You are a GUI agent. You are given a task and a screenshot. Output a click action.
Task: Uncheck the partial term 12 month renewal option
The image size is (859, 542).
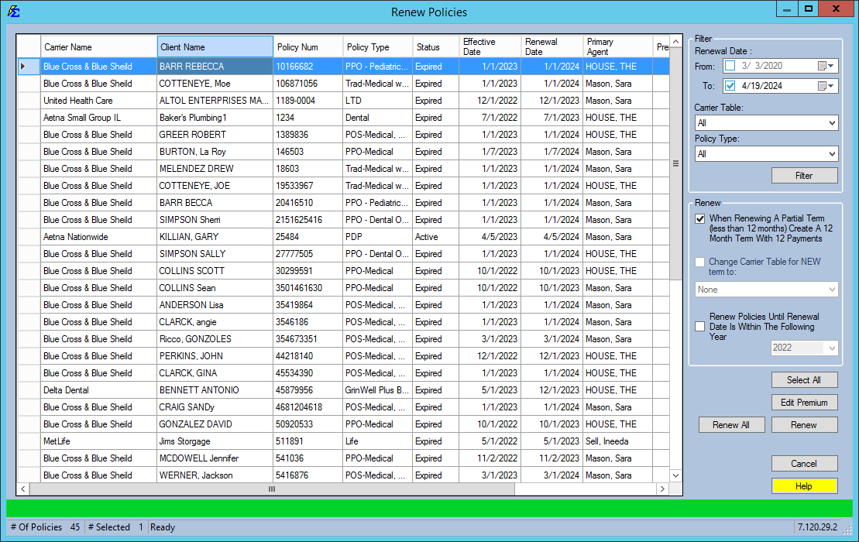[699, 218]
